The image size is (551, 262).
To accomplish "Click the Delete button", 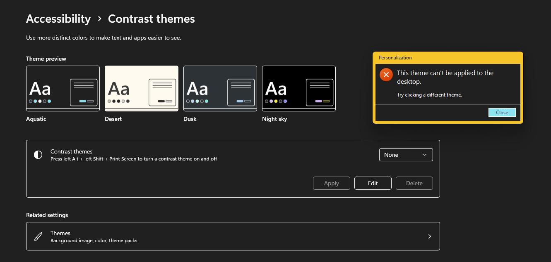I will pos(414,183).
